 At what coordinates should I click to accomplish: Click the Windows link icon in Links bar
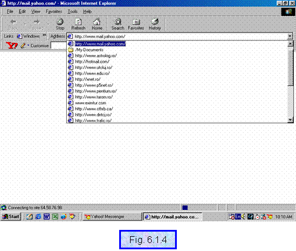pyautogui.click(x=19, y=36)
